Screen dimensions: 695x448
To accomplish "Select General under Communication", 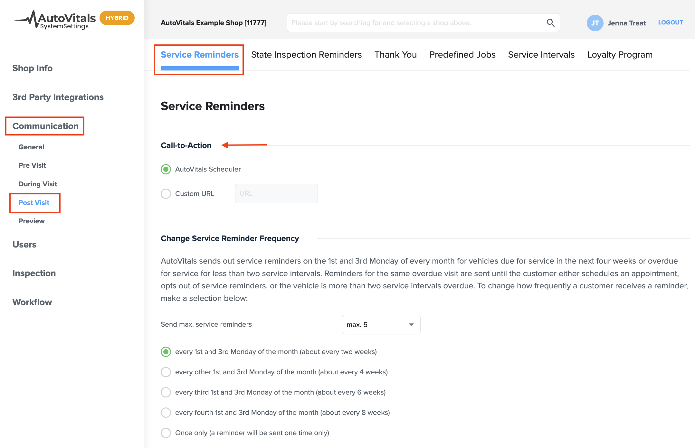I will coord(31,147).
